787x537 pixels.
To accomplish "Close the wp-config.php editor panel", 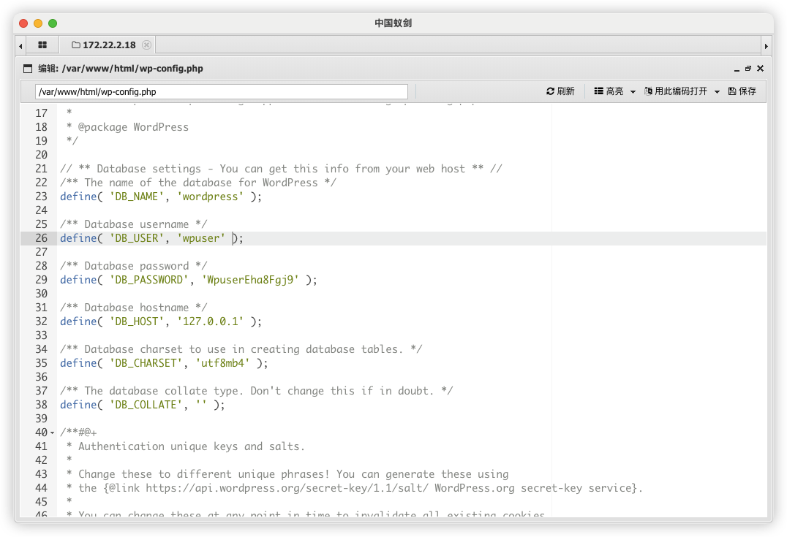I will [761, 69].
